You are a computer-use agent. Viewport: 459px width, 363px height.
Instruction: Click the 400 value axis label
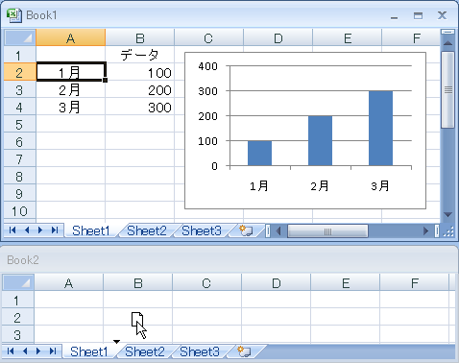tap(207, 66)
